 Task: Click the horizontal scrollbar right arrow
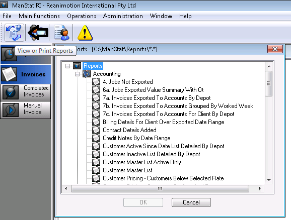(x=260, y=188)
